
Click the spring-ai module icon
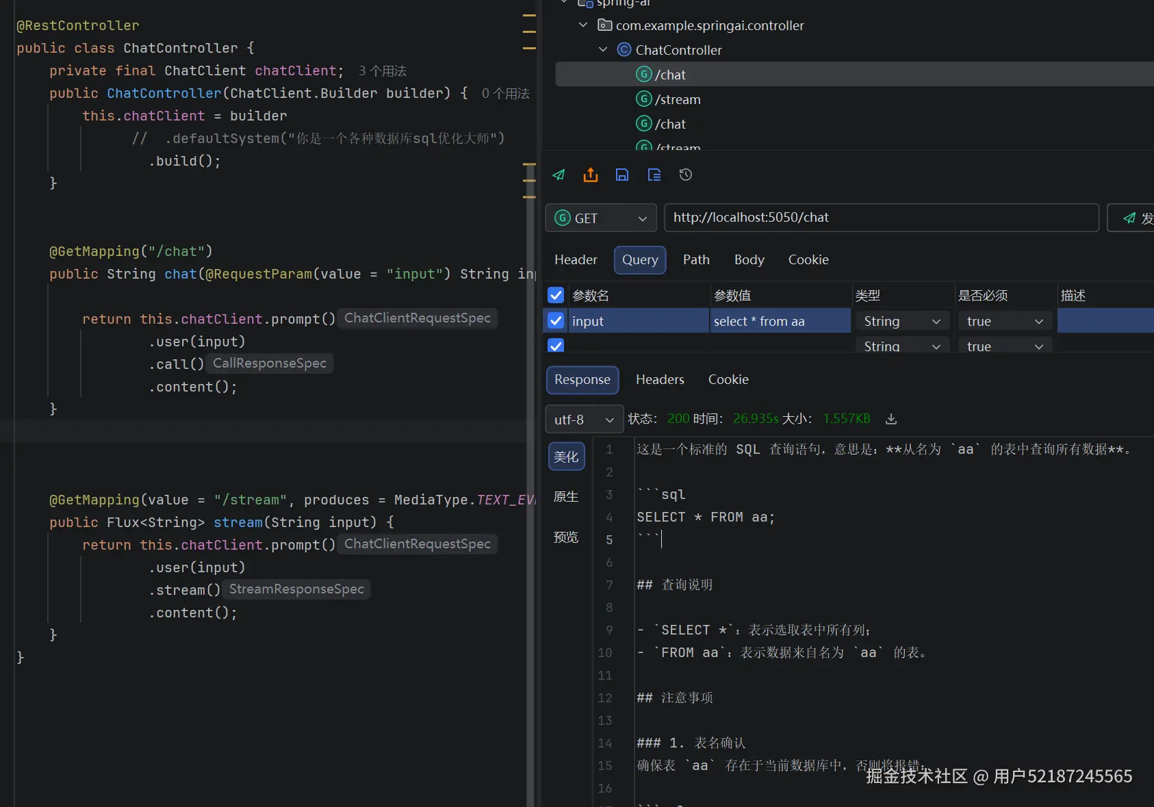pyautogui.click(x=585, y=3)
